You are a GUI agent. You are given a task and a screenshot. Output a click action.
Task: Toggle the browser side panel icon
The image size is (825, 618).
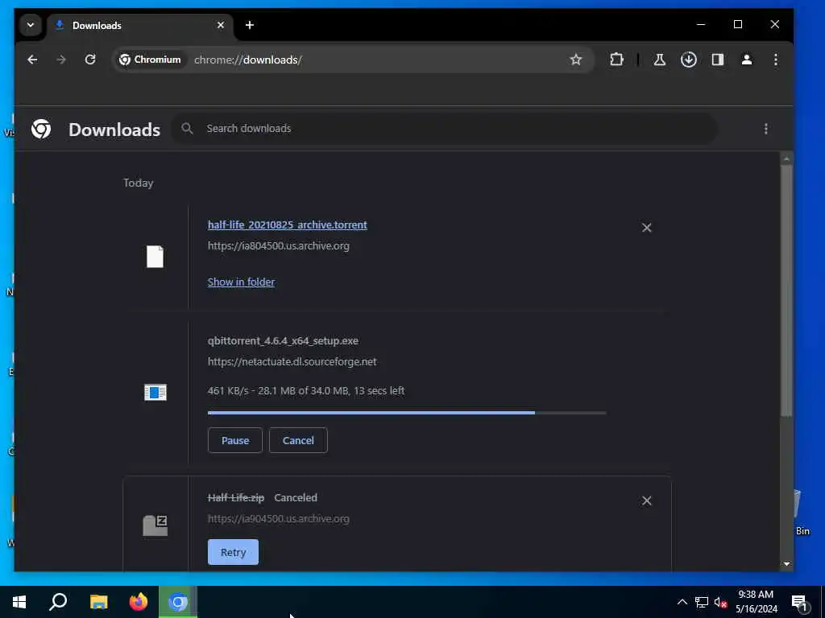point(718,60)
